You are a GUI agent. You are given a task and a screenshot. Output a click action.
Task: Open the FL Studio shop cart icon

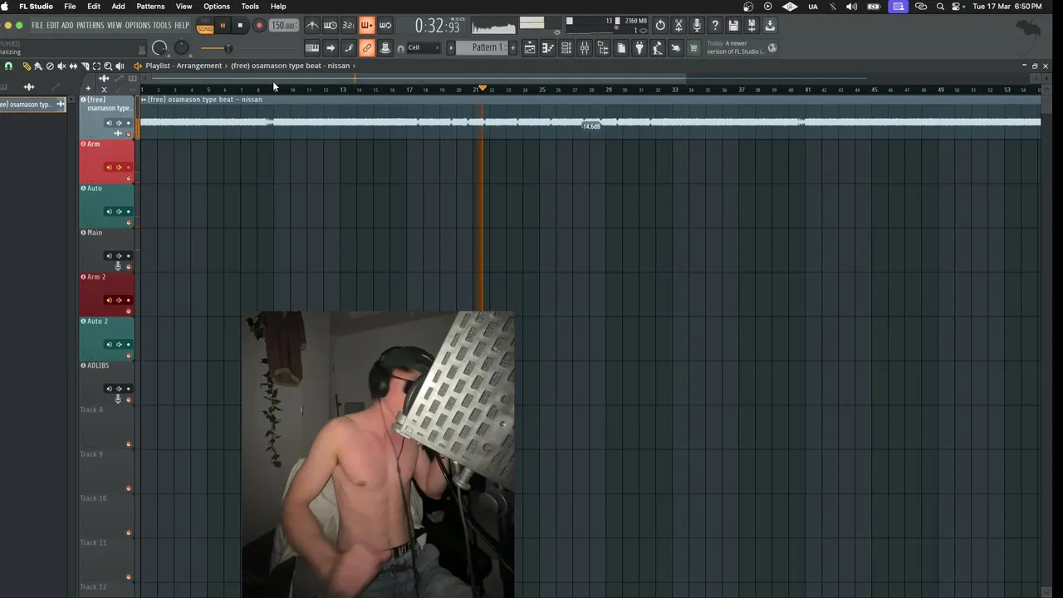point(693,47)
